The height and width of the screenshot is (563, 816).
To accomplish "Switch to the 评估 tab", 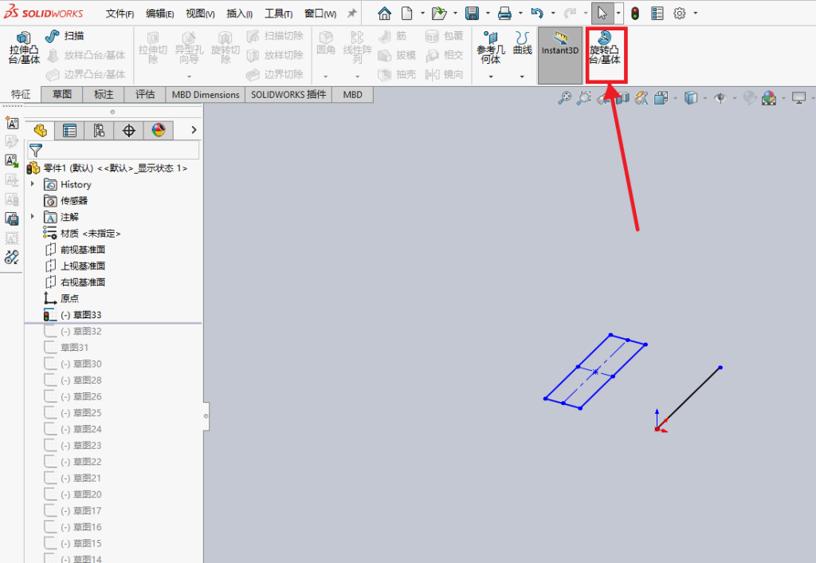I will coord(145,94).
